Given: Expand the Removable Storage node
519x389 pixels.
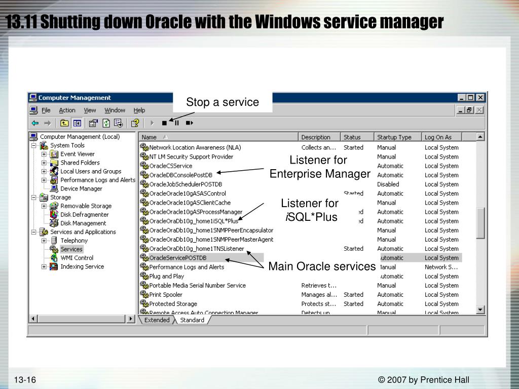Looking at the screenshot, I should 44,206.
